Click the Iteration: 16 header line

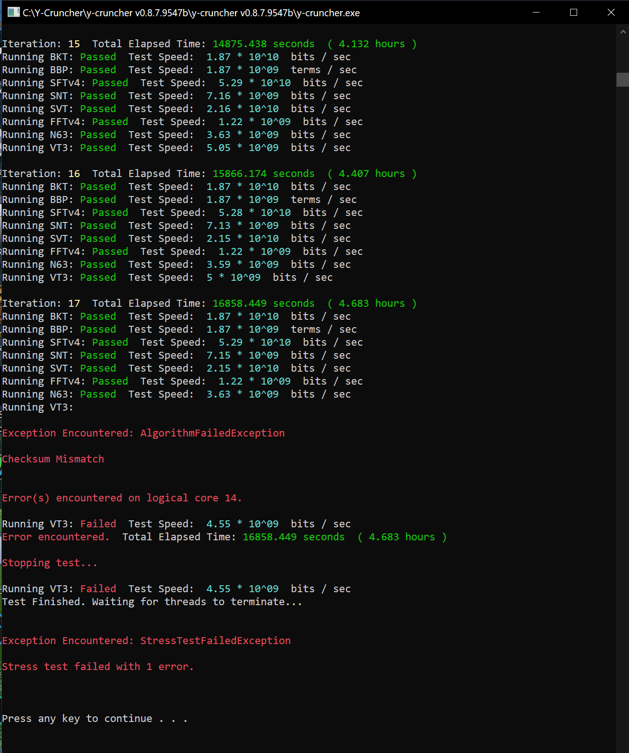208,174
